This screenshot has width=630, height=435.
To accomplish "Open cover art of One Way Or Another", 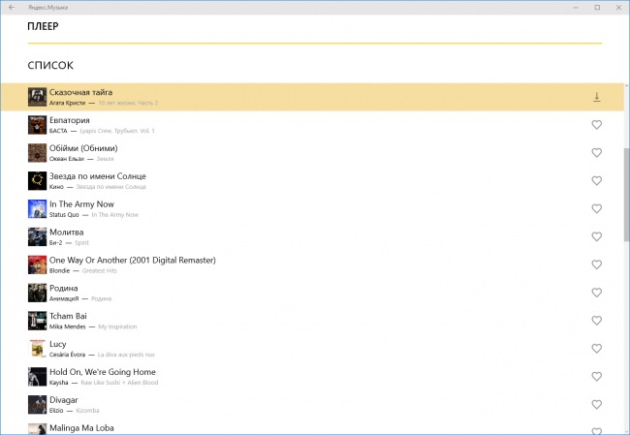I will pyautogui.click(x=38, y=264).
